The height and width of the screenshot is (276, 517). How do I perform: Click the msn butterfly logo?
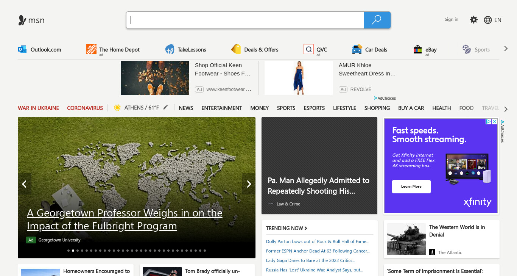22,20
